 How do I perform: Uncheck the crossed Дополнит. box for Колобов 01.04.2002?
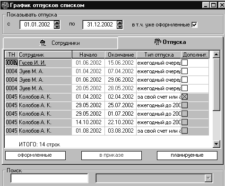click(x=185, y=97)
